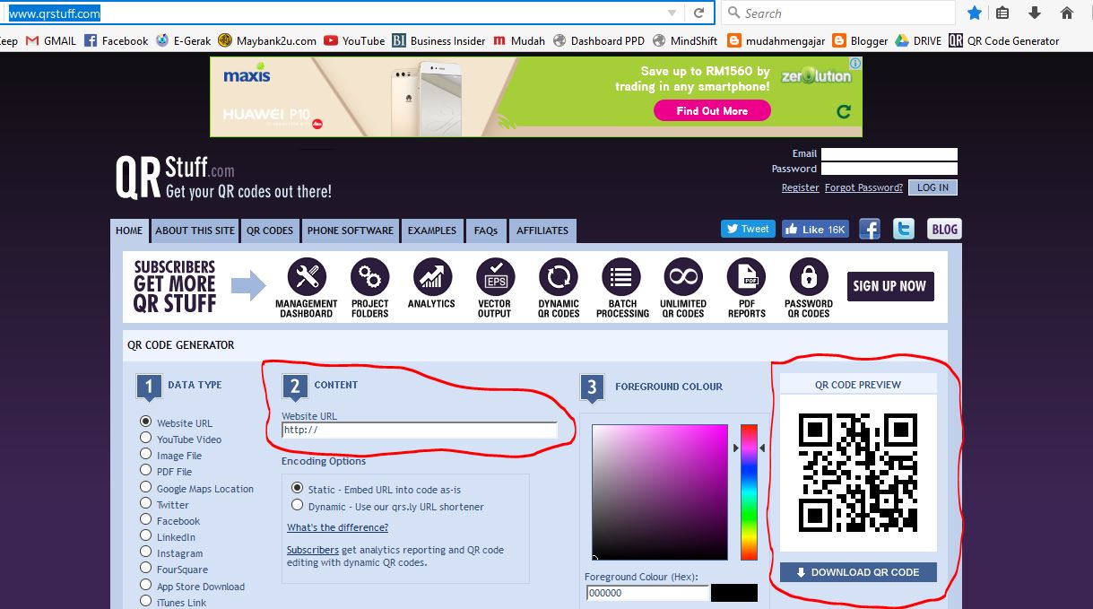1093x609 pixels.
Task: Open the What's the difference link
Action: [337, 527]
